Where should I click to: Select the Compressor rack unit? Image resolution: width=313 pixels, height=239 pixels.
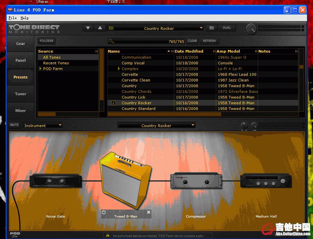pyautogui.click(x=196, y=180)
